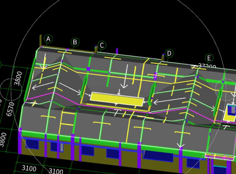Image resolution: width=236 pixels, height=174 pixels.
Task: Select the large white downward slope arrow
Action: [124, 76]
